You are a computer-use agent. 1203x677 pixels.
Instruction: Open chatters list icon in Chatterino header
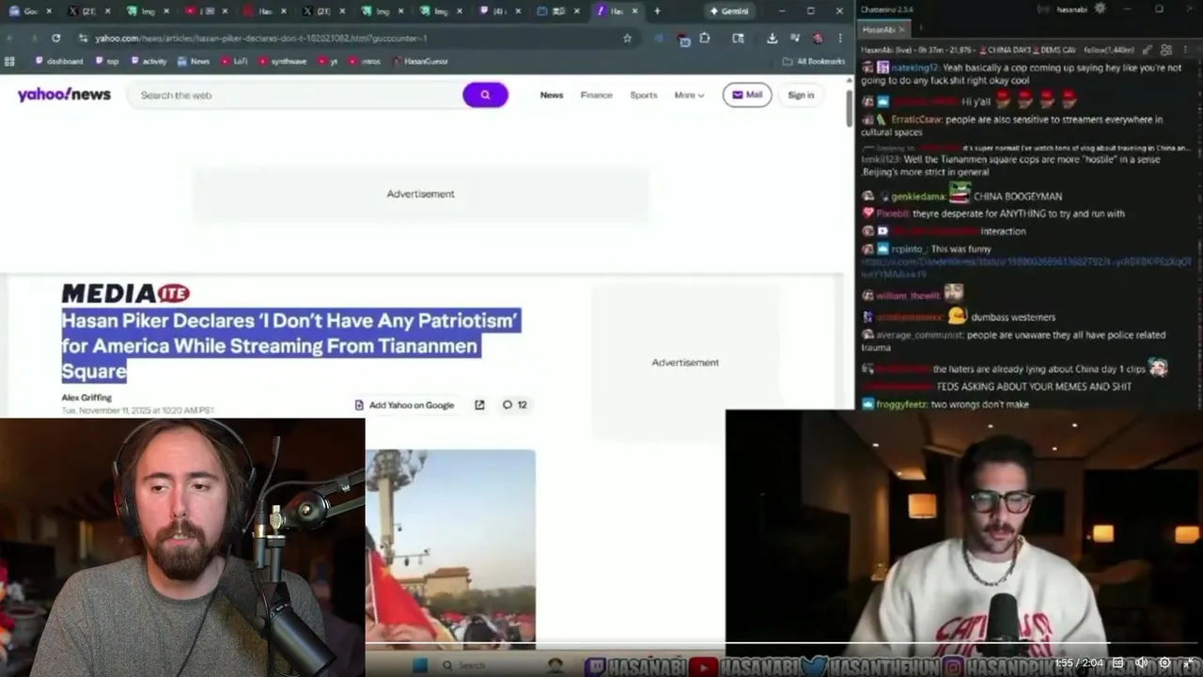pos(1165,50)
